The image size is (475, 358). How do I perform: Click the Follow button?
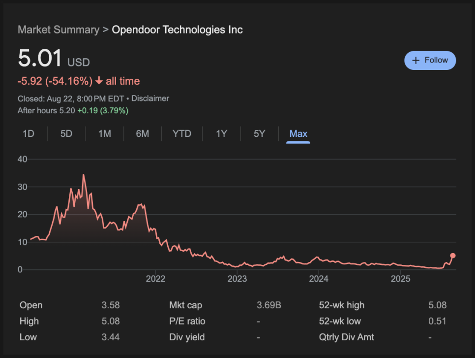click(430, 61)
